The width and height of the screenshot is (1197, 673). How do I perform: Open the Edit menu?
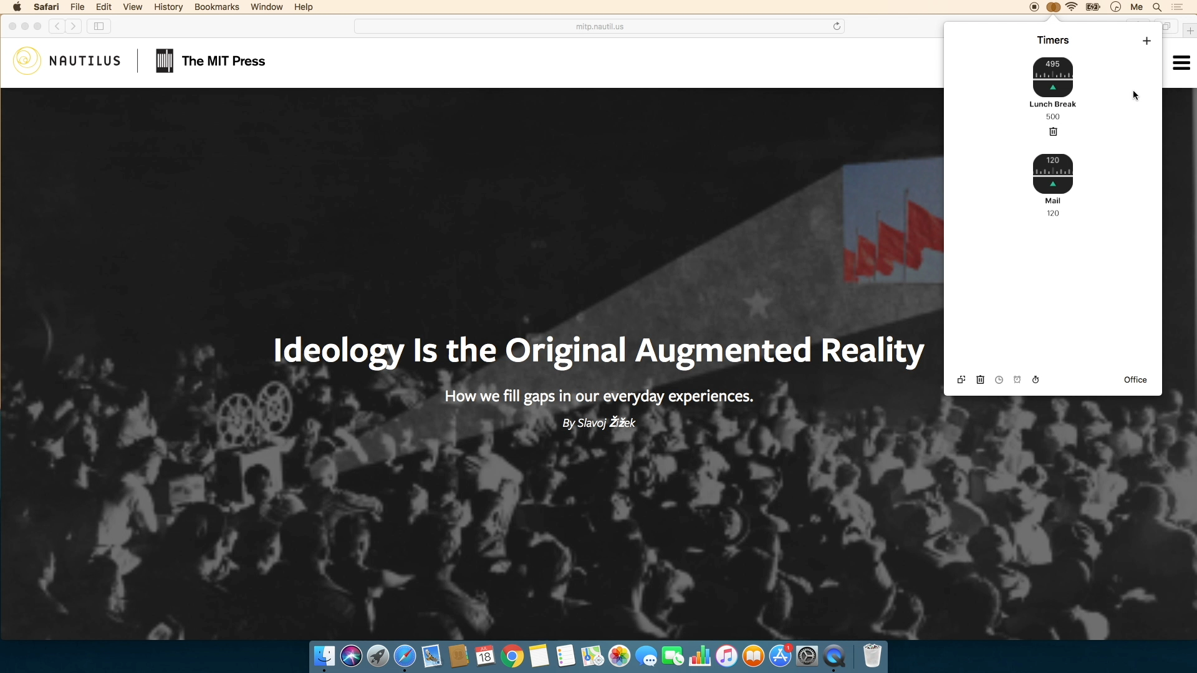103,7
